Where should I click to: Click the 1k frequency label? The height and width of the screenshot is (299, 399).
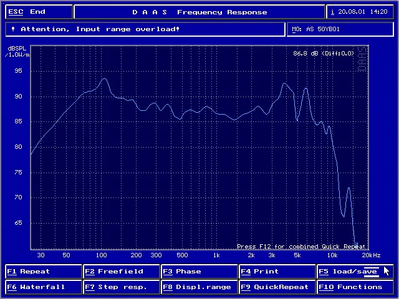216,255
